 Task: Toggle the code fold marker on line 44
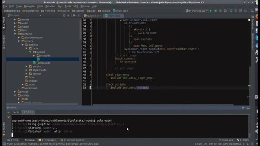pos(91,58)
